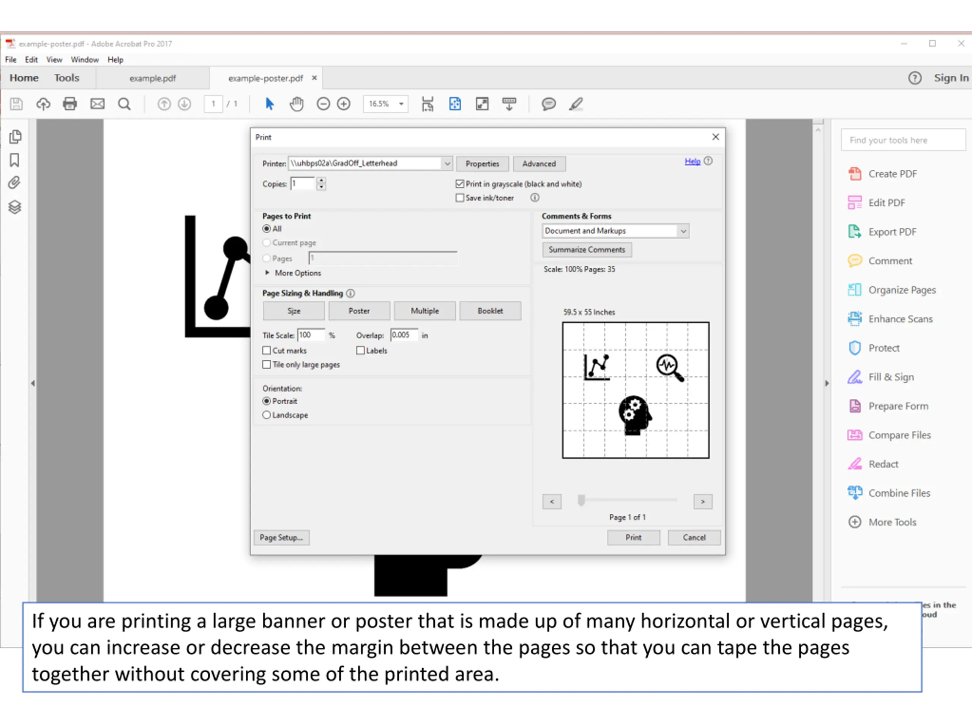Open the Window menu

(85, 60)
